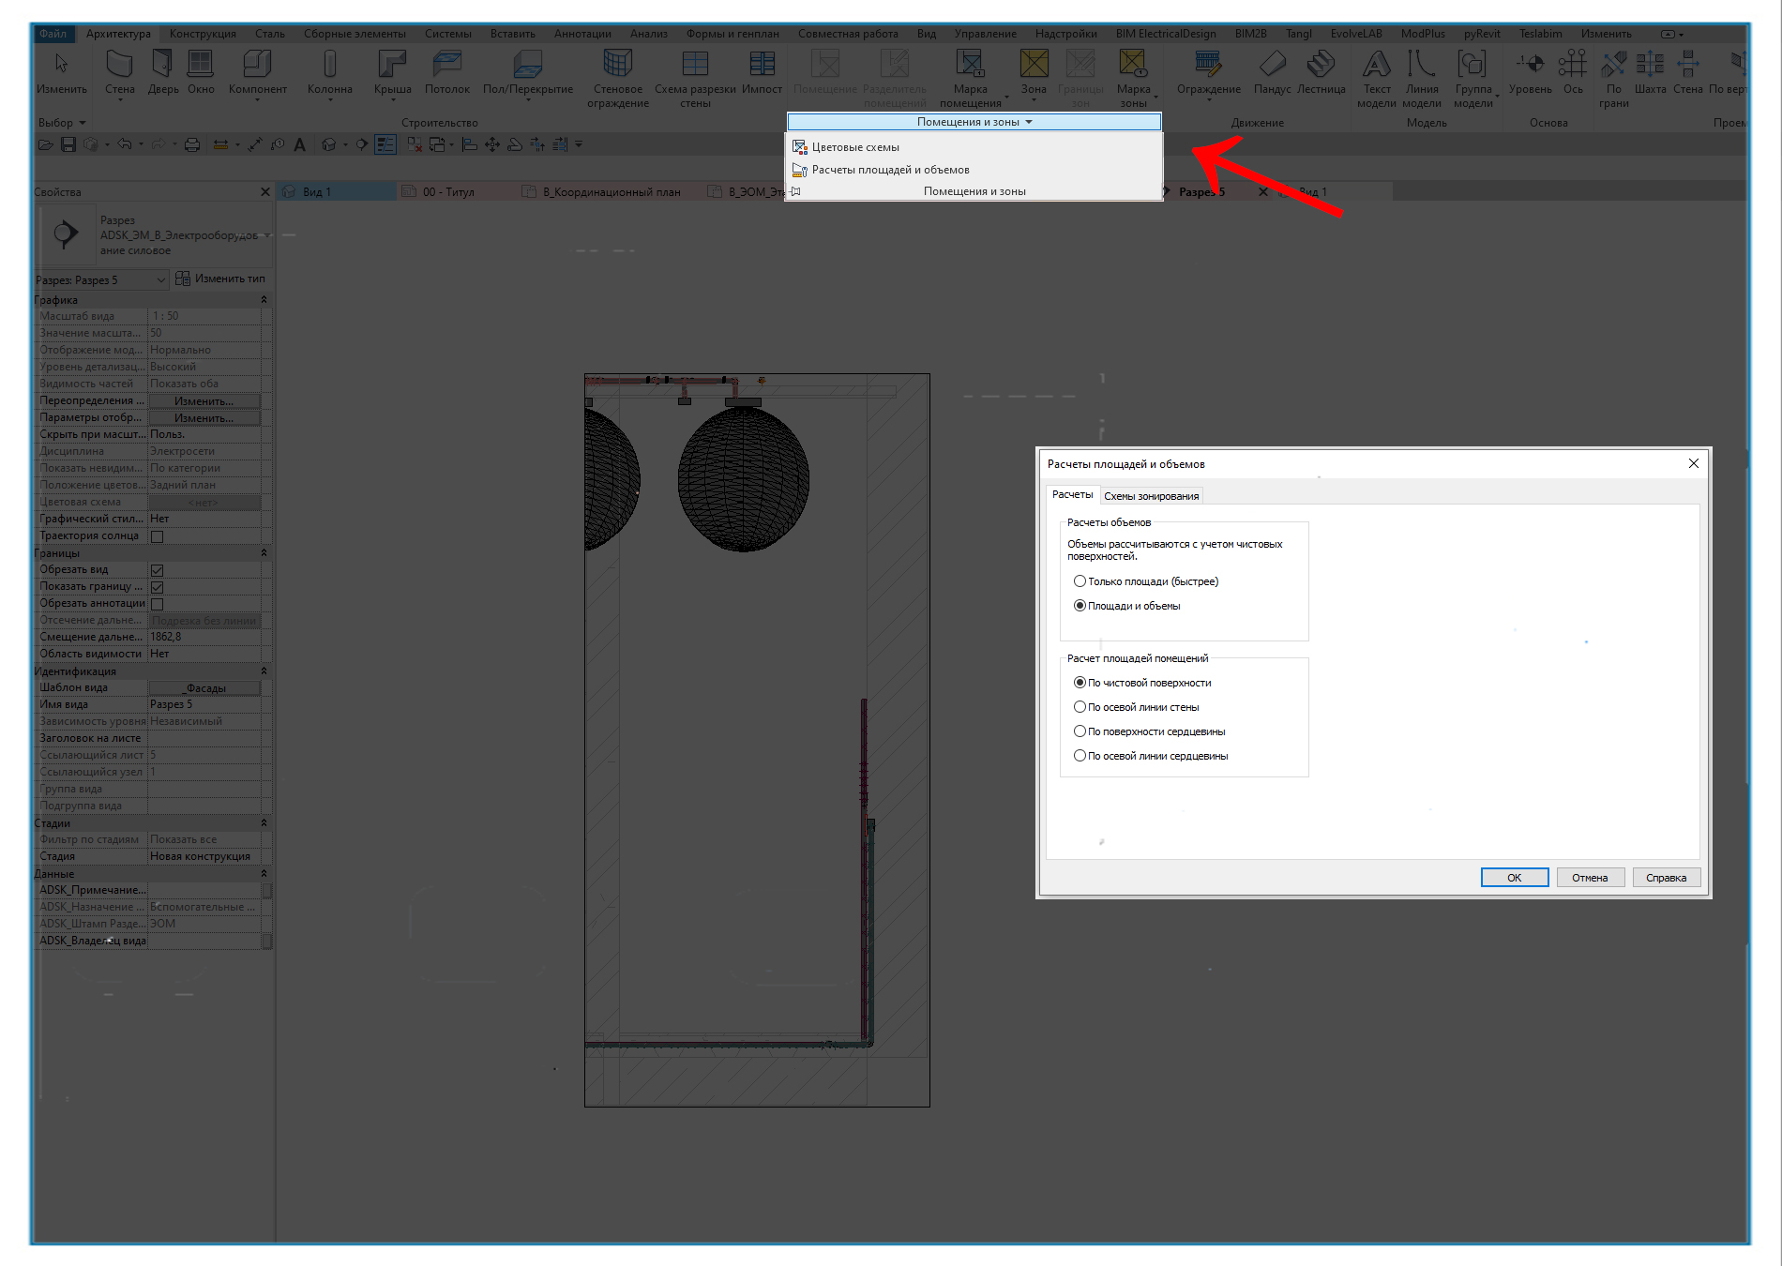The image size is (1782, 1266).
Task: Select the Лестница stair tool
Action: (1321, 73)
